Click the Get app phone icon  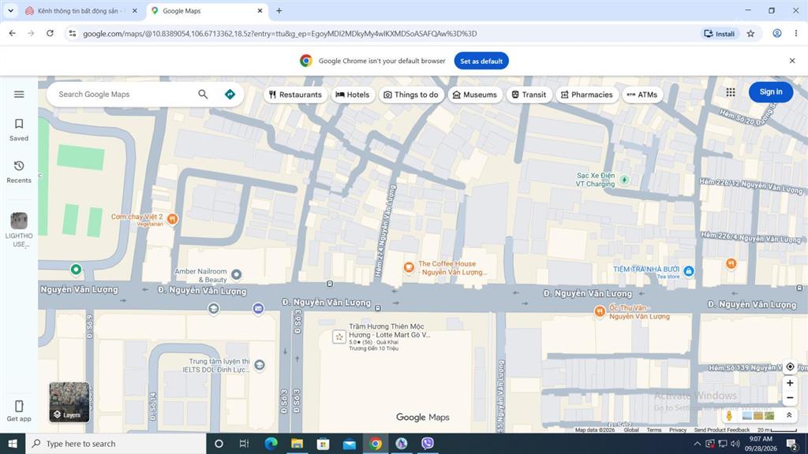19,406
